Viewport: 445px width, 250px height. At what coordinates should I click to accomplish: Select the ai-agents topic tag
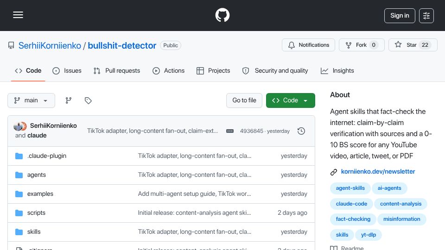click(x=389, y=188)
